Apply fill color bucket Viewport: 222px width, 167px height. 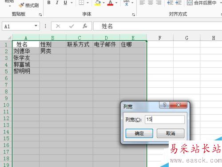98,3
